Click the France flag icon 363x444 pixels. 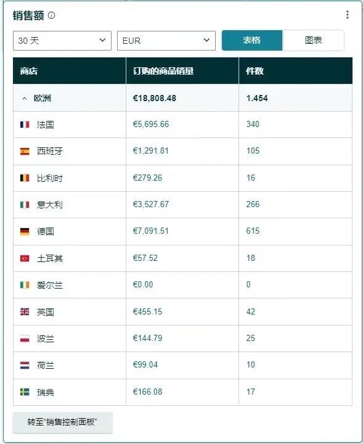click(25, 125)
